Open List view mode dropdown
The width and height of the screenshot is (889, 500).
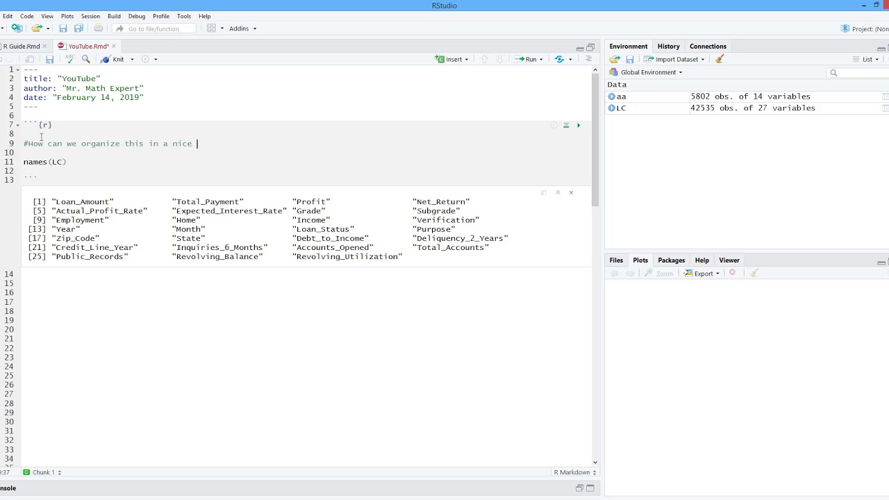[866, 60]
